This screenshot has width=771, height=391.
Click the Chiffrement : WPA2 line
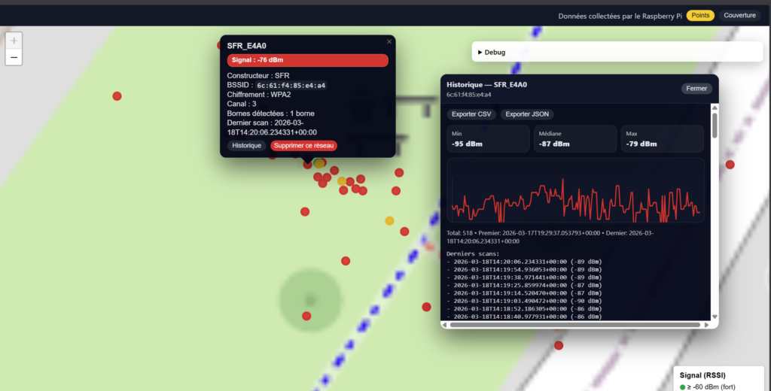259,94
